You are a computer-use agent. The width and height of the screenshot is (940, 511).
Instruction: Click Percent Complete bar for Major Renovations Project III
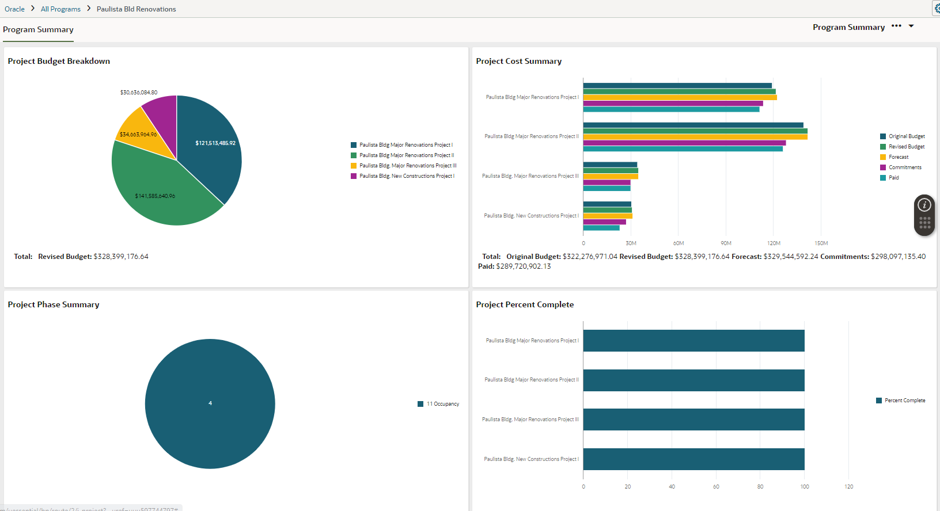pyautogui.click(x=694, y=420)
